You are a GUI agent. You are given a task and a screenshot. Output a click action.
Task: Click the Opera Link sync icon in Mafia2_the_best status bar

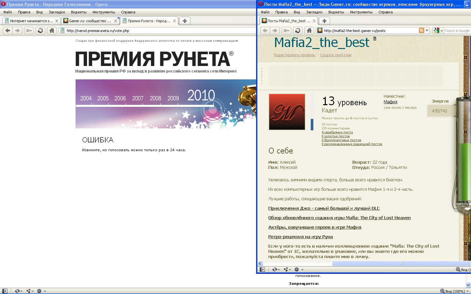point(276,269)
